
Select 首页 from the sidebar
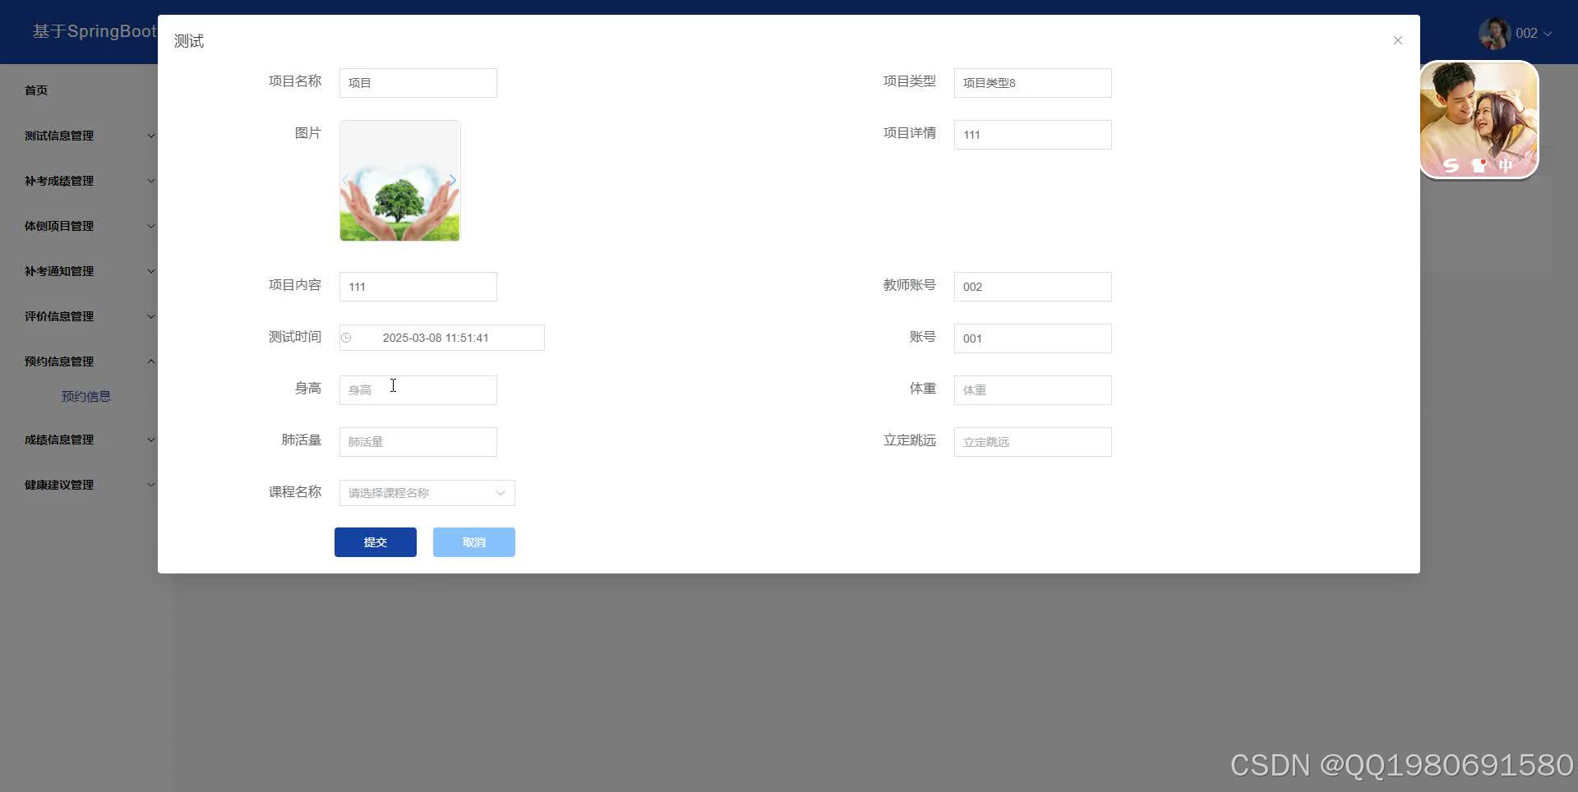point(35,90)
